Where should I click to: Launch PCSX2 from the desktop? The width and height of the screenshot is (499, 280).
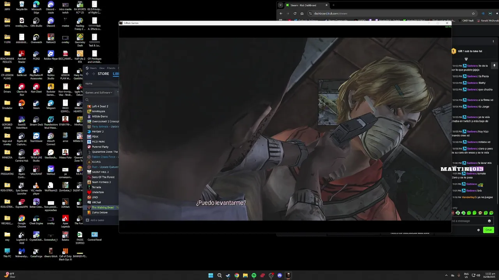(36, 55)
